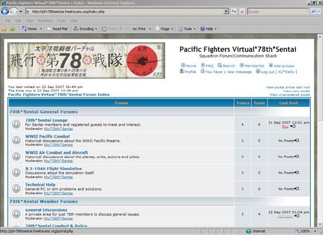Click the browser Back arrow button

click(x=5, y=11)
